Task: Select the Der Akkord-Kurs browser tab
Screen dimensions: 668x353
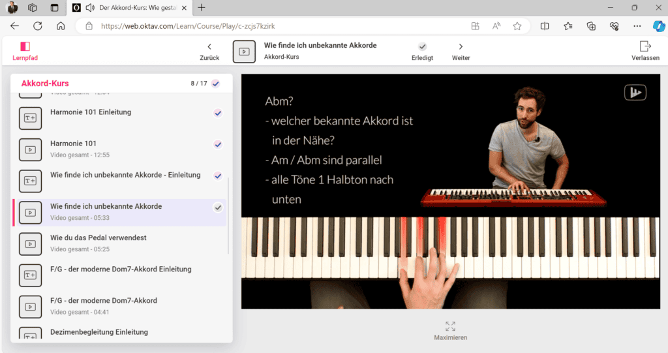Action: click(x=130, y=8)
